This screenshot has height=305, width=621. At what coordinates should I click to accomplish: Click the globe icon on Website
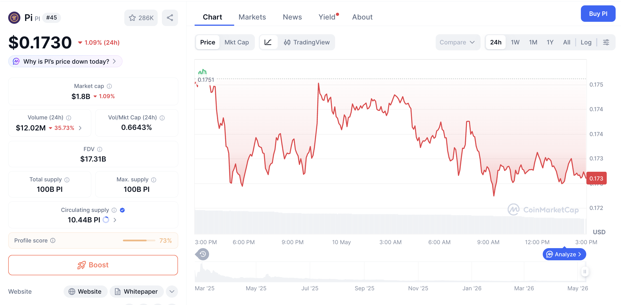click(x=72, y=291)
